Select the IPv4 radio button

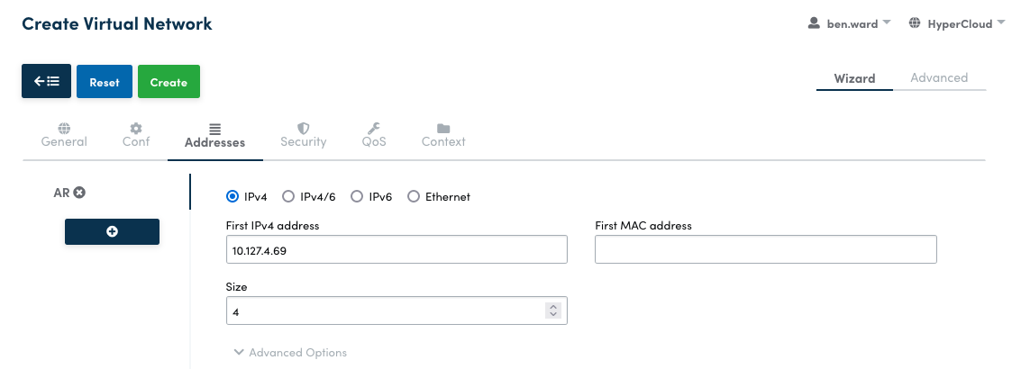[x=232, y=196]
